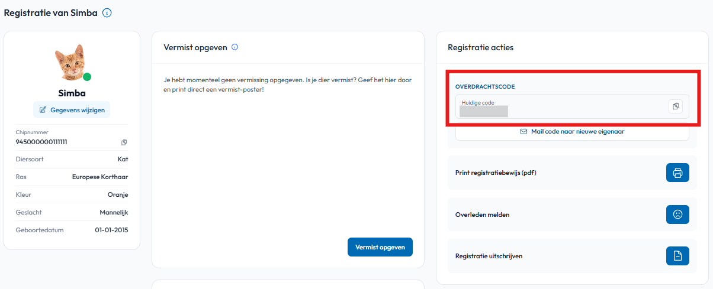The width and height of the screenshot is (713, 289).
Task: Click the OVERDRACHTSCODE label
Action: click(485, 86)
